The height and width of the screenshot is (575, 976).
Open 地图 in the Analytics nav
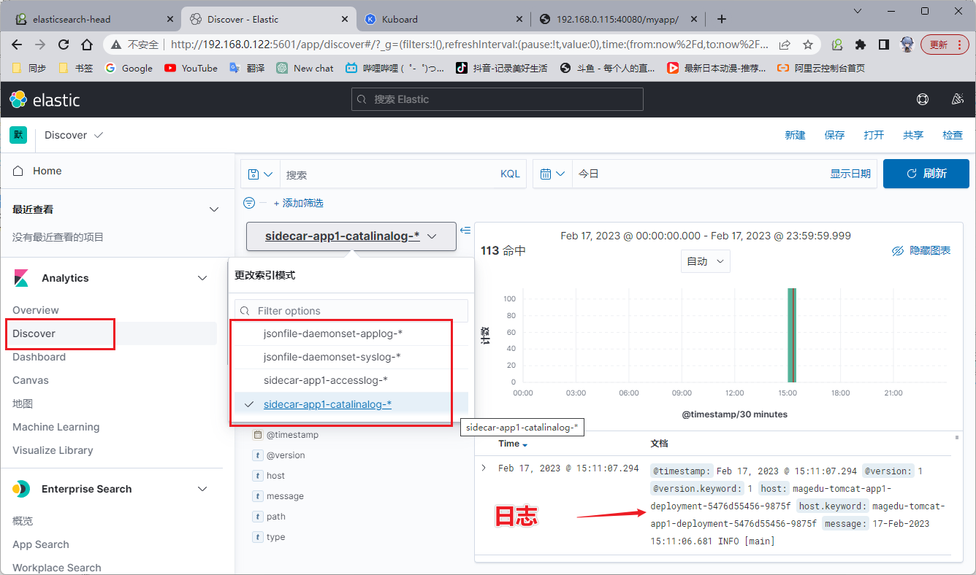coord(23,404)
